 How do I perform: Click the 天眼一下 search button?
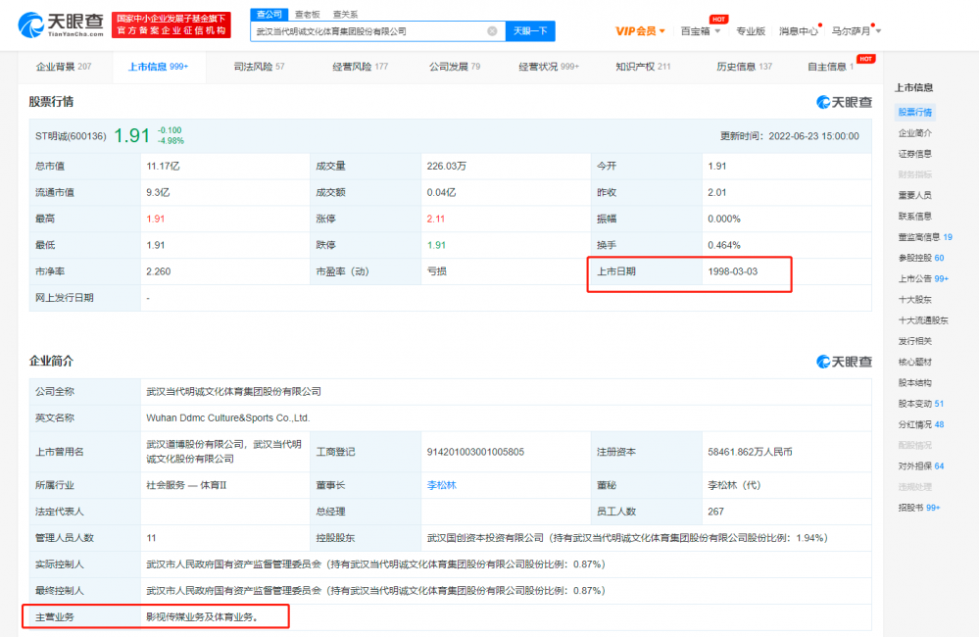[x=530, y=31]
